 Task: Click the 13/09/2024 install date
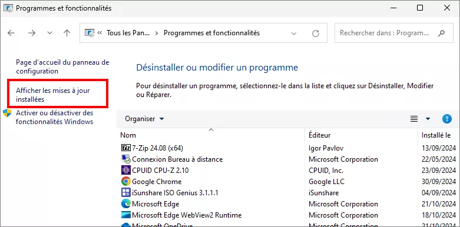pyautogui.click(x=439, y=148)
